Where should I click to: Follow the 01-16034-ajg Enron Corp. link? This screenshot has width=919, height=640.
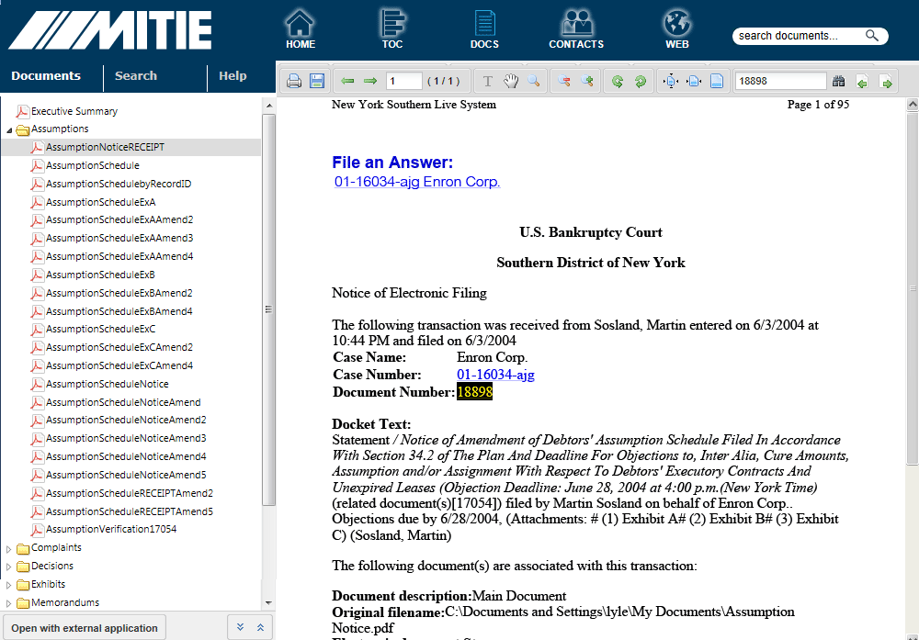416,182
